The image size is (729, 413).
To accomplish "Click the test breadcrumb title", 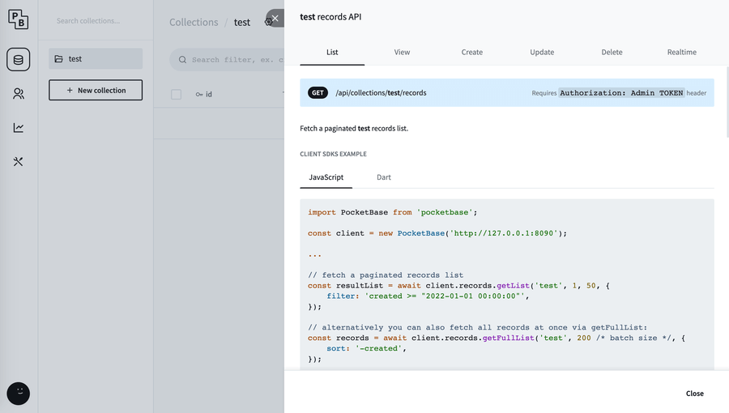I will pyautogui.click(x=241, y=23).
